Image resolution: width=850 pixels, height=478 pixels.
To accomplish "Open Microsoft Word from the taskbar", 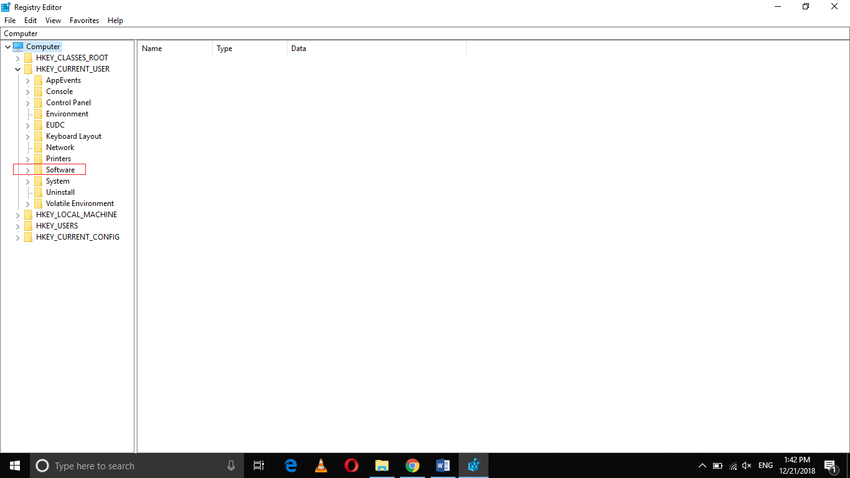I will pos(443,466).
